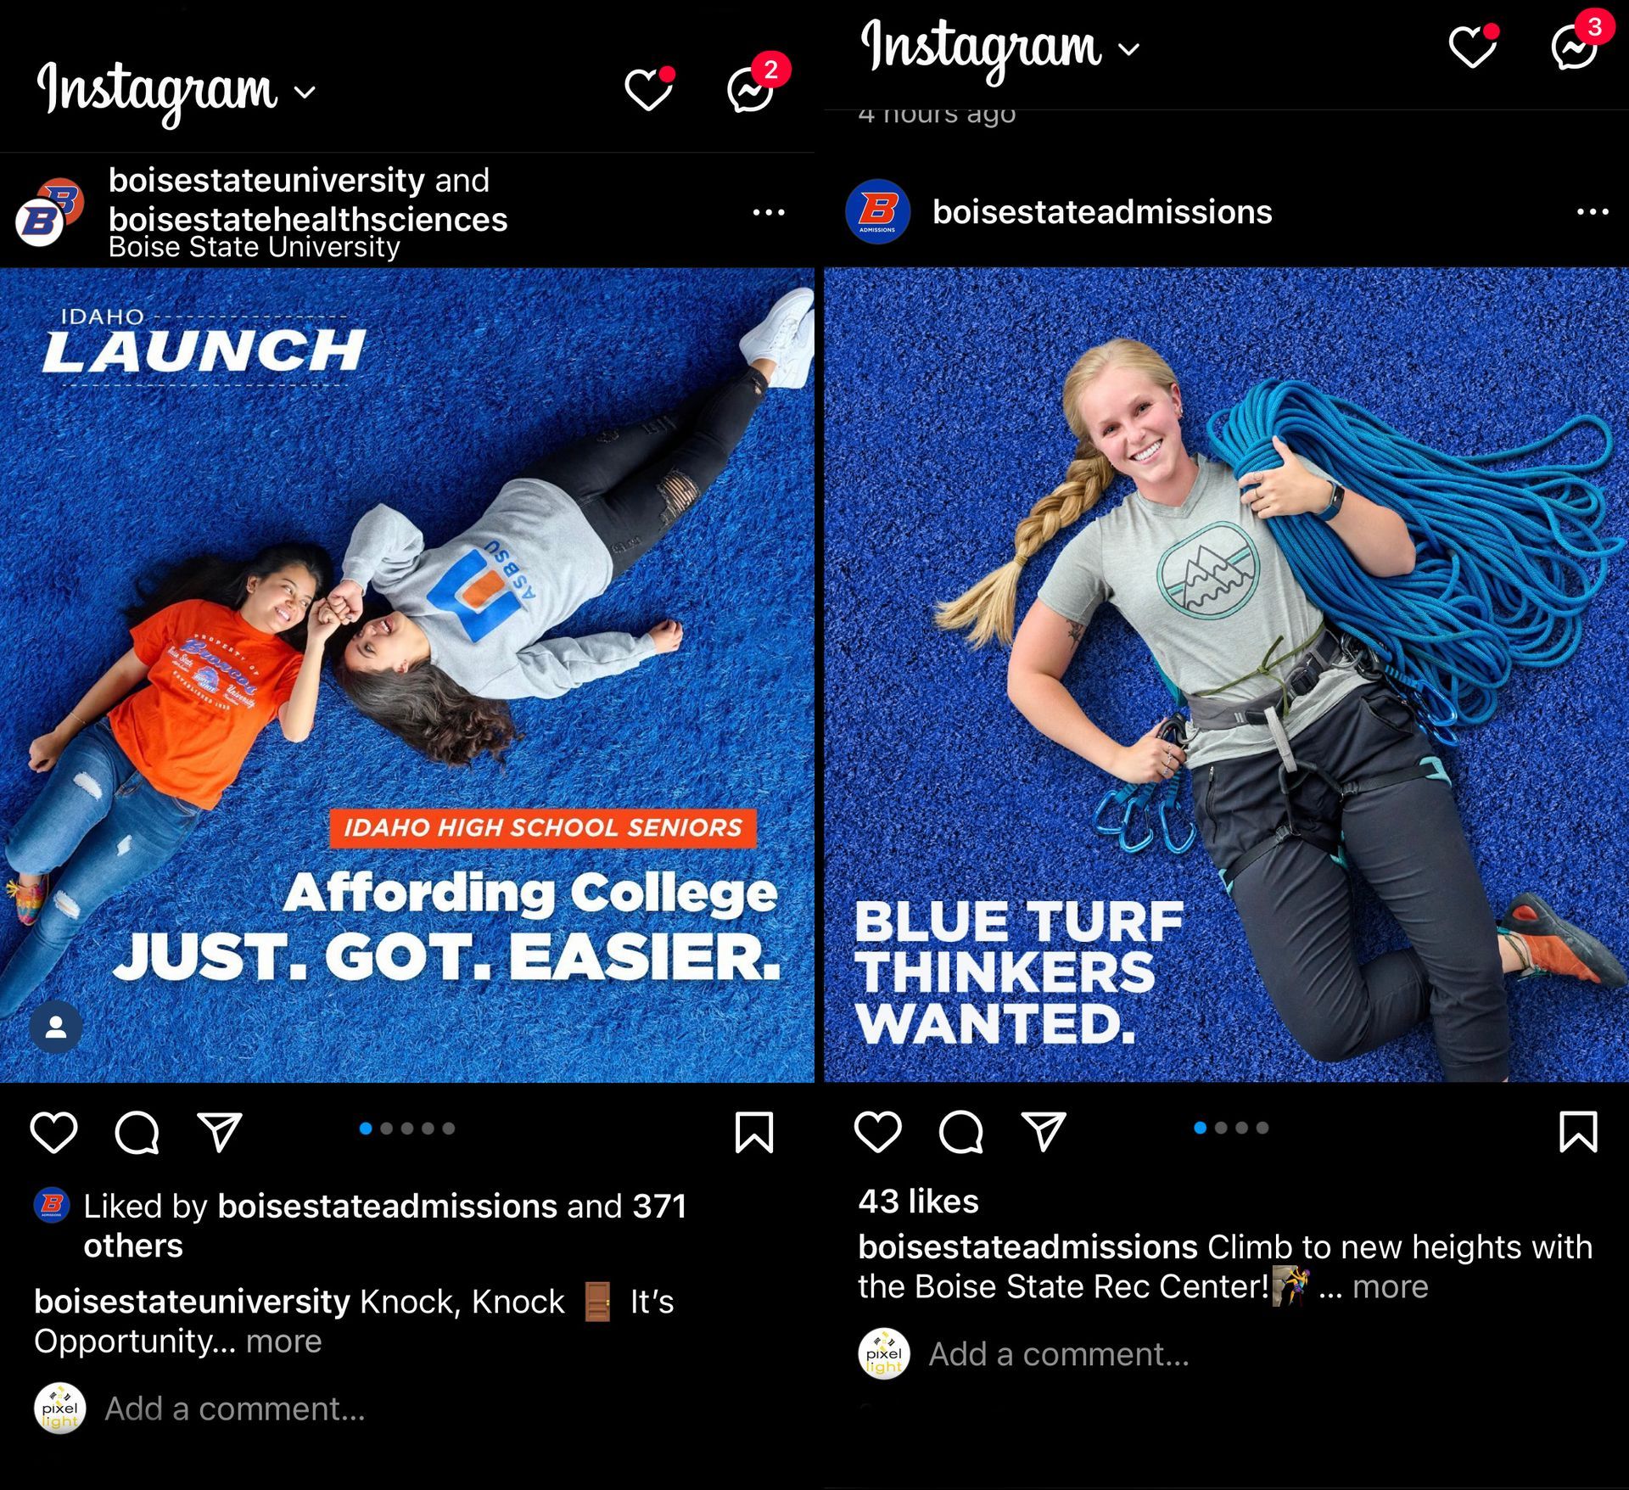Expand 'more' on Knock, Knock caption
Viewport: 1629px width, 1490px height.
point(283,1342)
